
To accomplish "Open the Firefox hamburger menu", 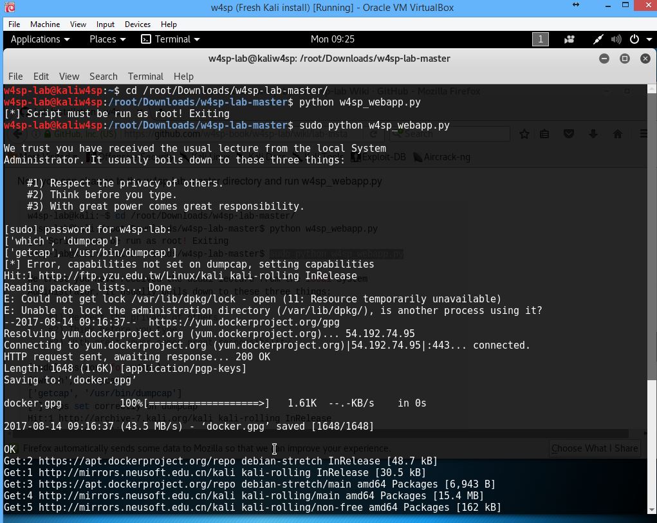I will click(643, 134).
